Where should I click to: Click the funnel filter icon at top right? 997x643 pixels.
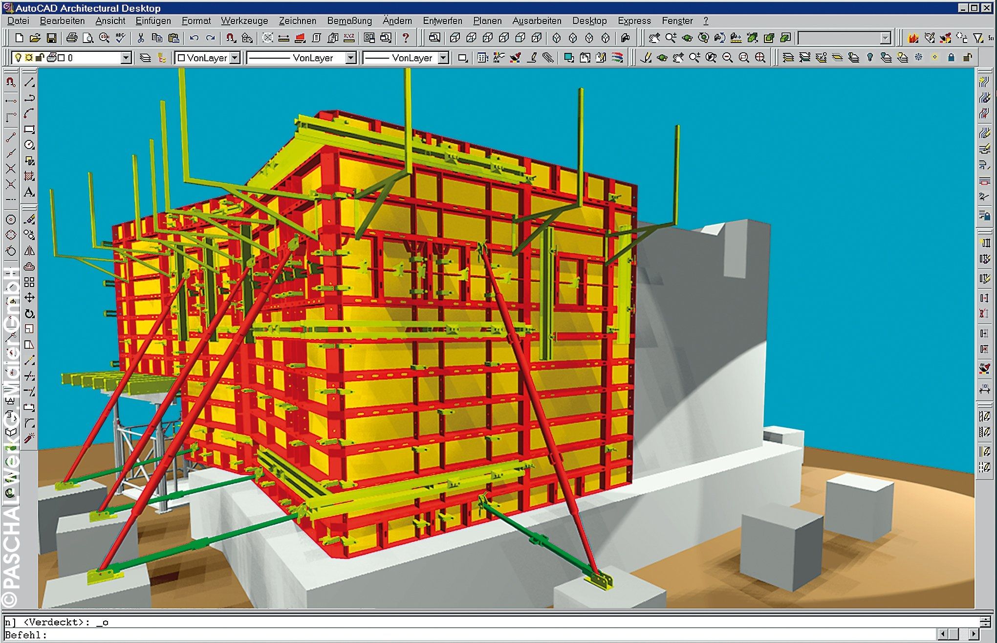point(978,38)
